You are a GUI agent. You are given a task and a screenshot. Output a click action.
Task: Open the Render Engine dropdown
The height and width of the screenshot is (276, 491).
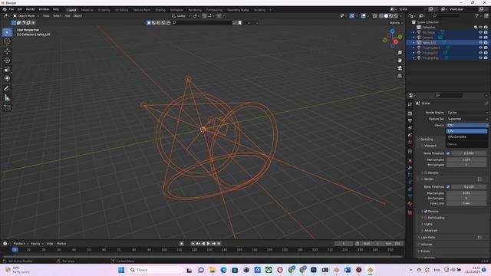(467, 113)
